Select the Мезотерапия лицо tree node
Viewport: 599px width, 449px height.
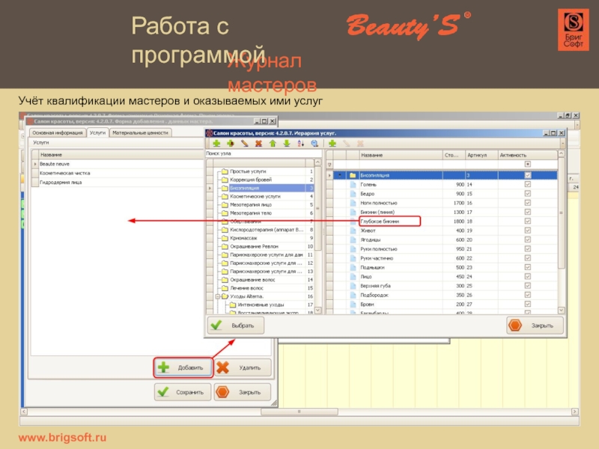(251, 204)
